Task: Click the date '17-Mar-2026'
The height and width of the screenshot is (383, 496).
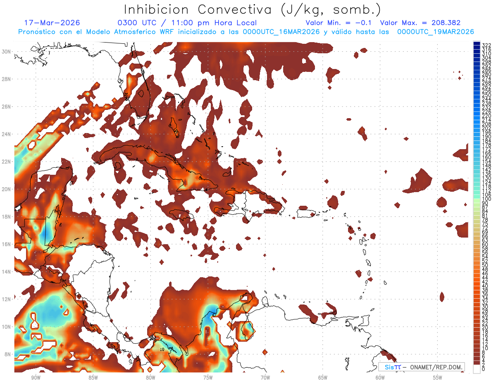Action: (52, 23)
